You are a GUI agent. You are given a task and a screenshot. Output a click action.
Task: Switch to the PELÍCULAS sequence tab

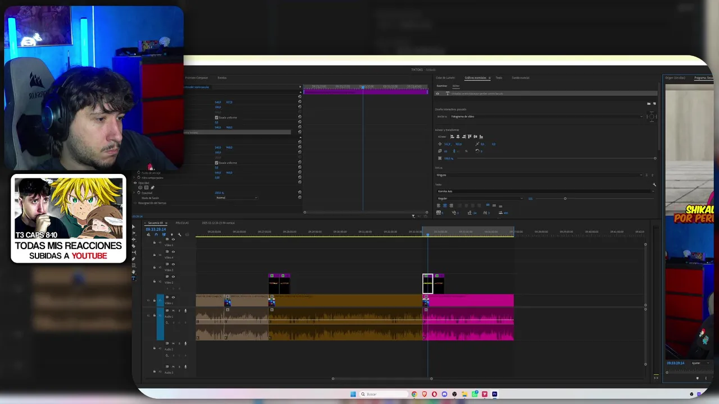click(x=182, y=223)
